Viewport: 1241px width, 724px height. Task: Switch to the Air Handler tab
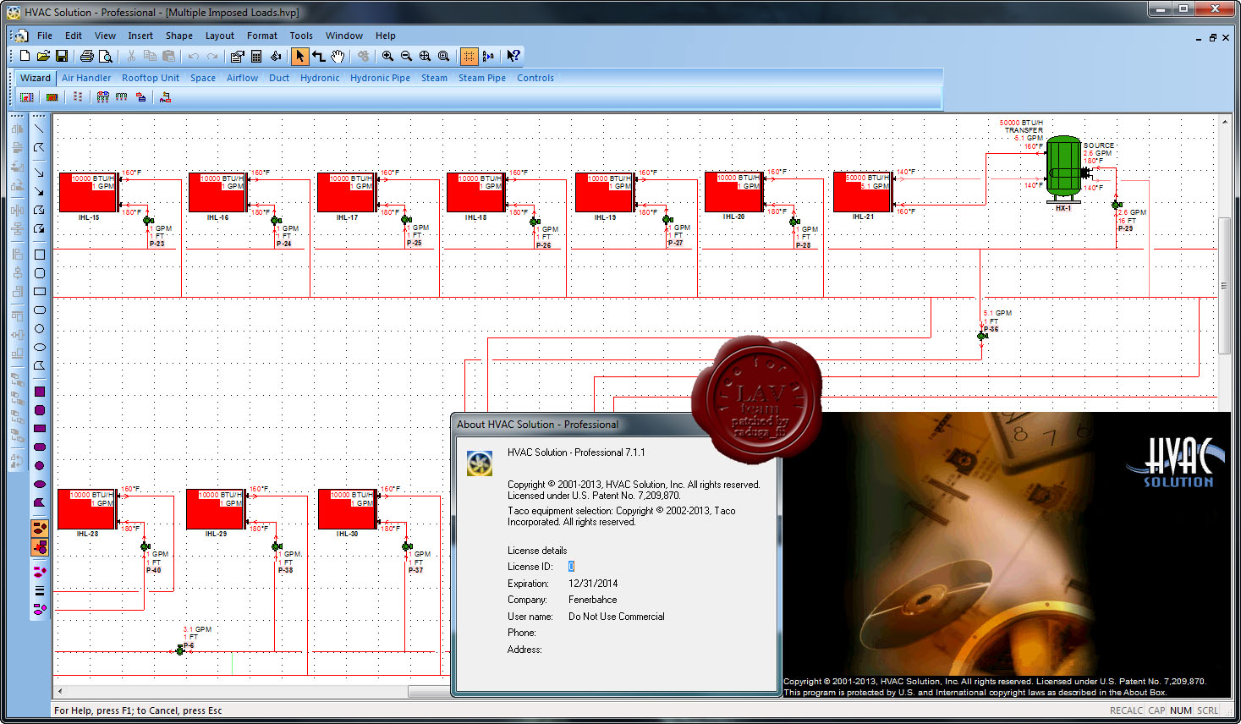tap(86, 78)
